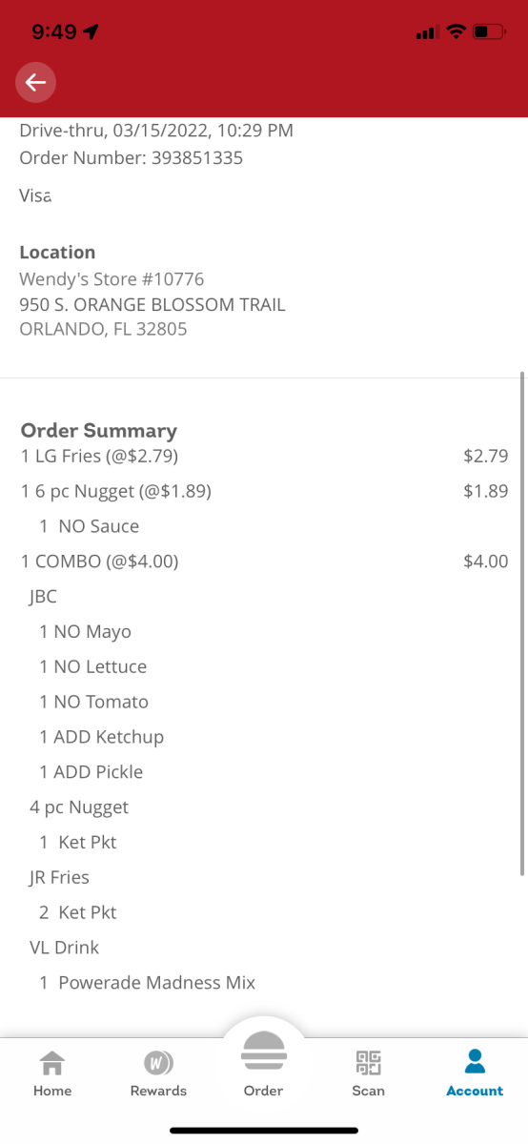
Task: Tap the Account person icon
Action: click(475, 1061)
